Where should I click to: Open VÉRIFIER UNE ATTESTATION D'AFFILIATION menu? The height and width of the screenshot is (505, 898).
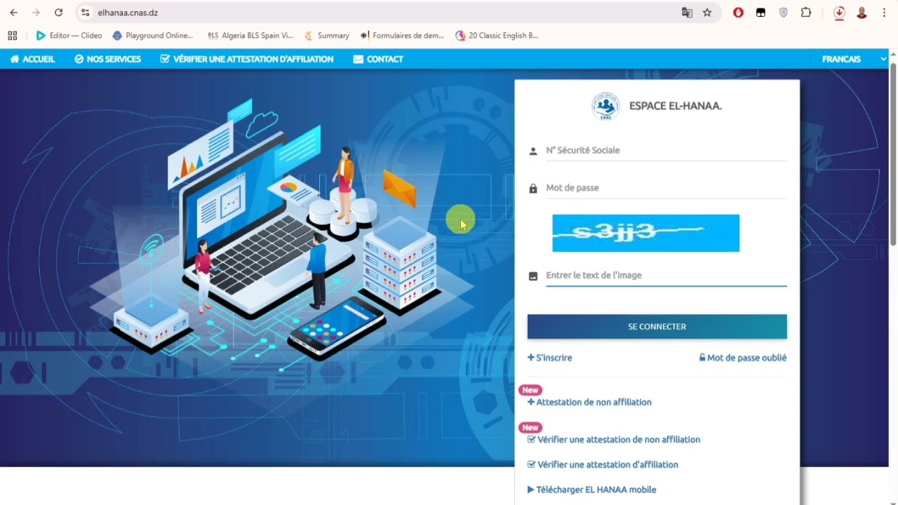tap(247, 59)
